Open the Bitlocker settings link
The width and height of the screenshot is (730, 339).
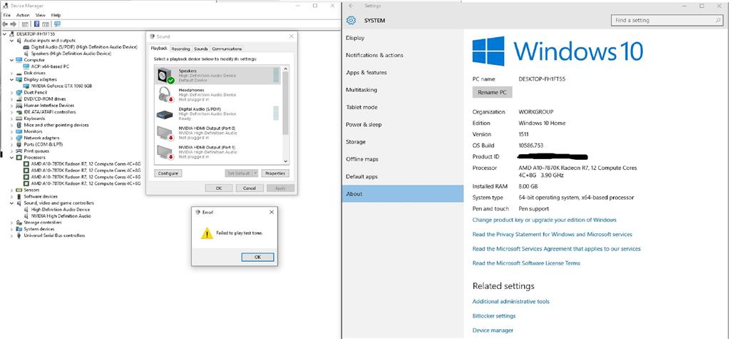[x=494, y=315]
